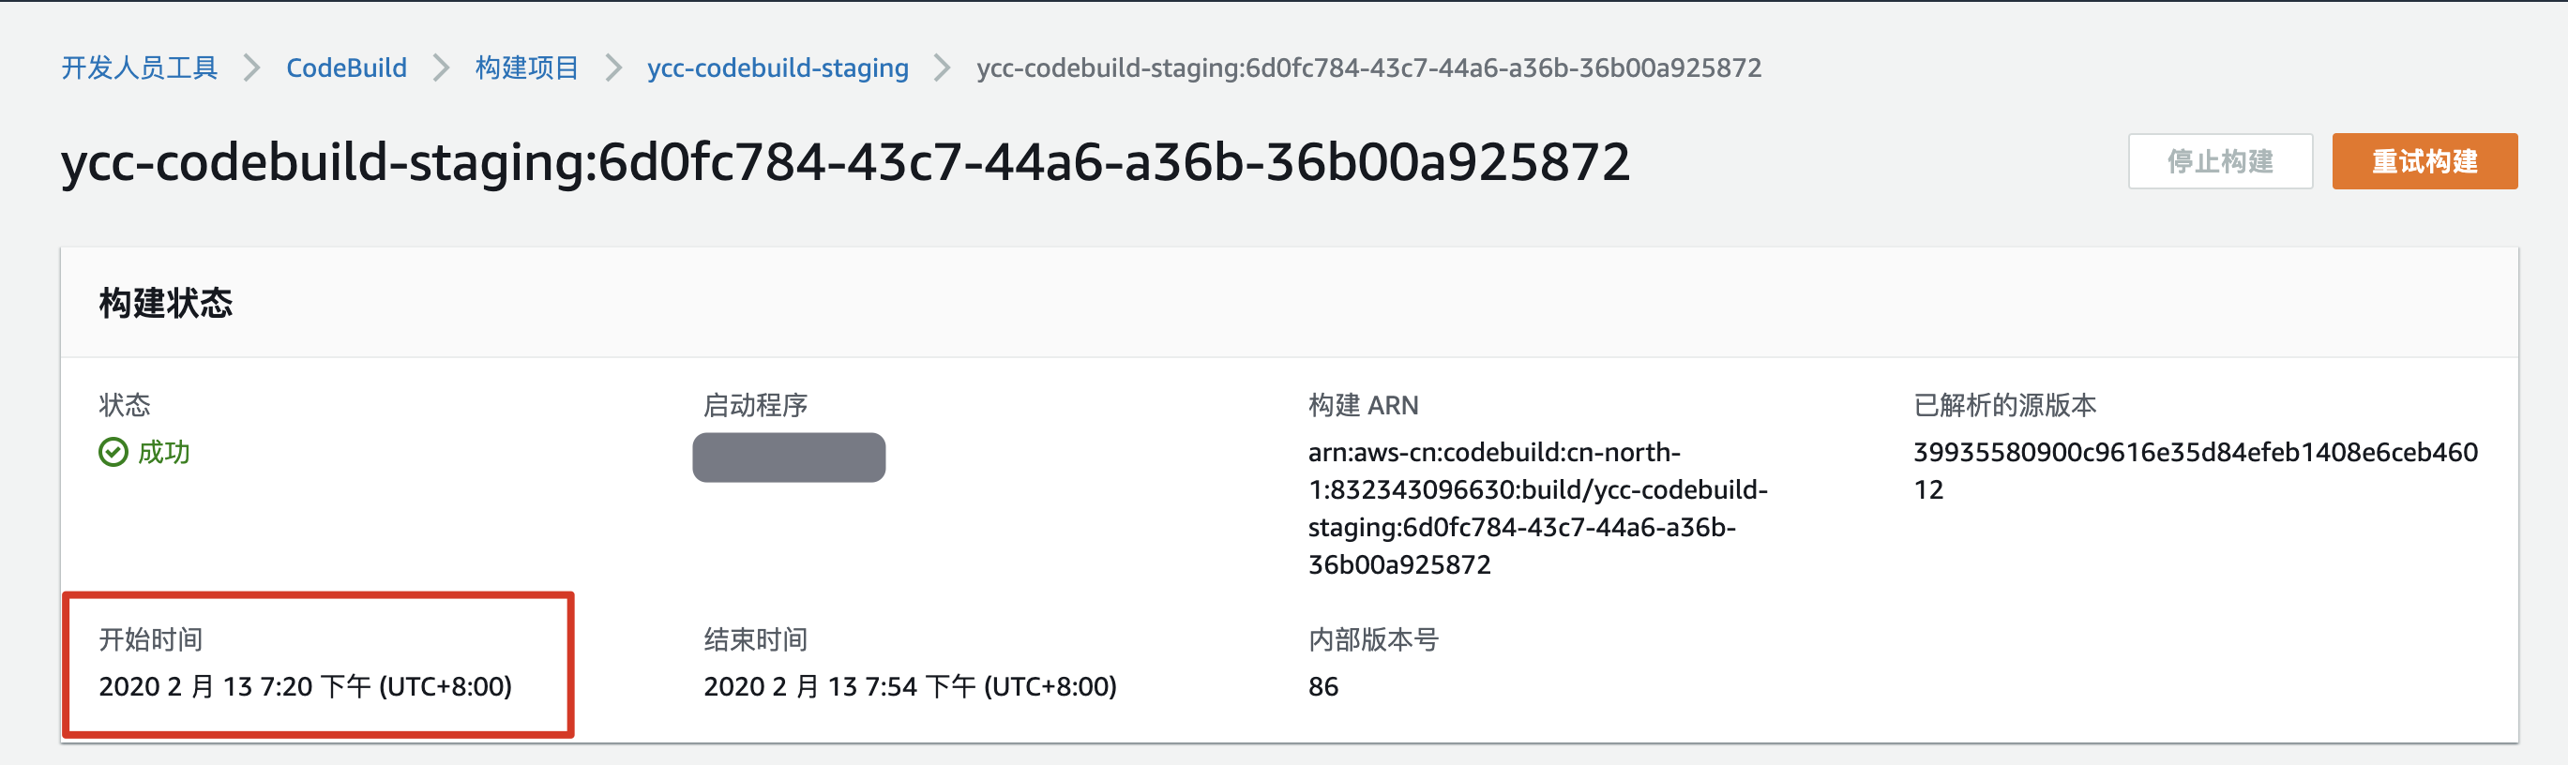
Task: Click the build ARN value text
Action: 1535,508
